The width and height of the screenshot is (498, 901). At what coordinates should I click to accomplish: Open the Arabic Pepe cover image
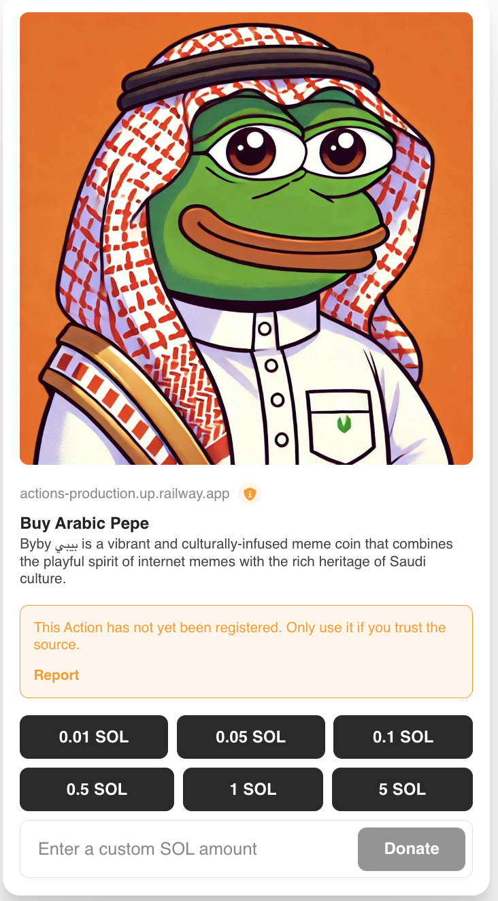[x=246, y=238]
